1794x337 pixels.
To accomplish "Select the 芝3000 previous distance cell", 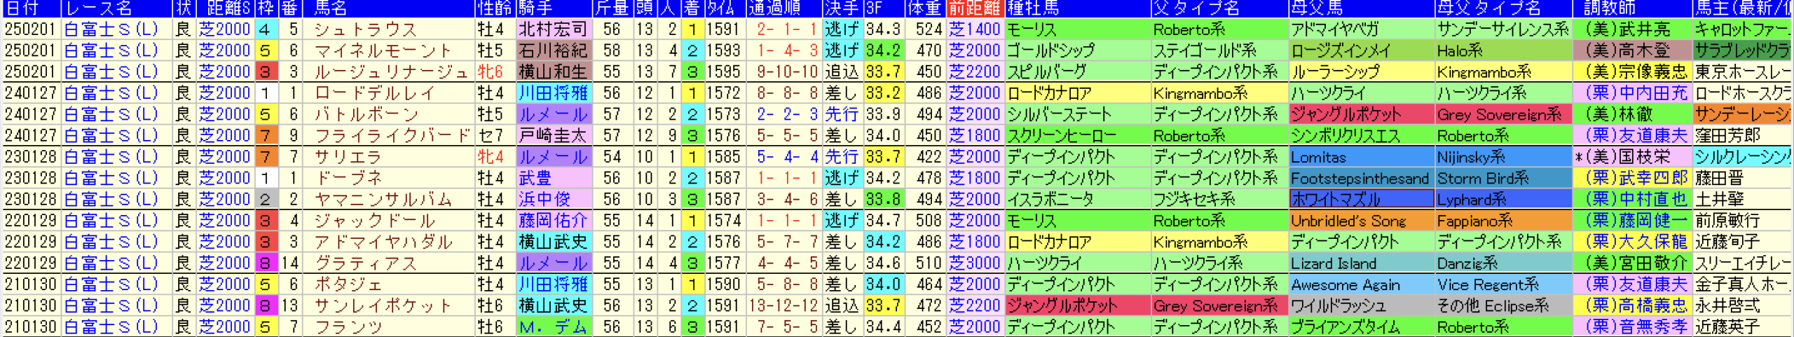I will [974, 263].
